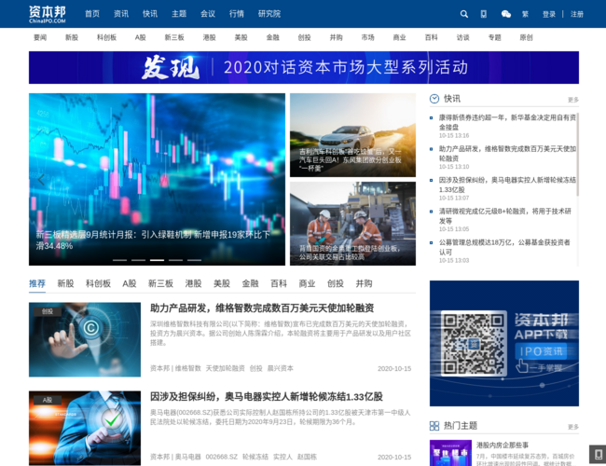
Task: Open 更多 link next to 快讯
Action: pyautogui.click(x=573, y=100)
